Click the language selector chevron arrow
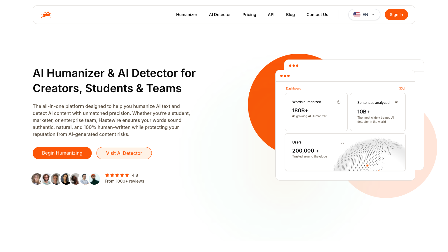This screenshot has width=448, height=252. coord(373,15)
